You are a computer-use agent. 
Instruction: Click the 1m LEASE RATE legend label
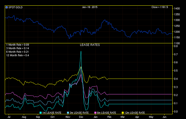point(52,113)
